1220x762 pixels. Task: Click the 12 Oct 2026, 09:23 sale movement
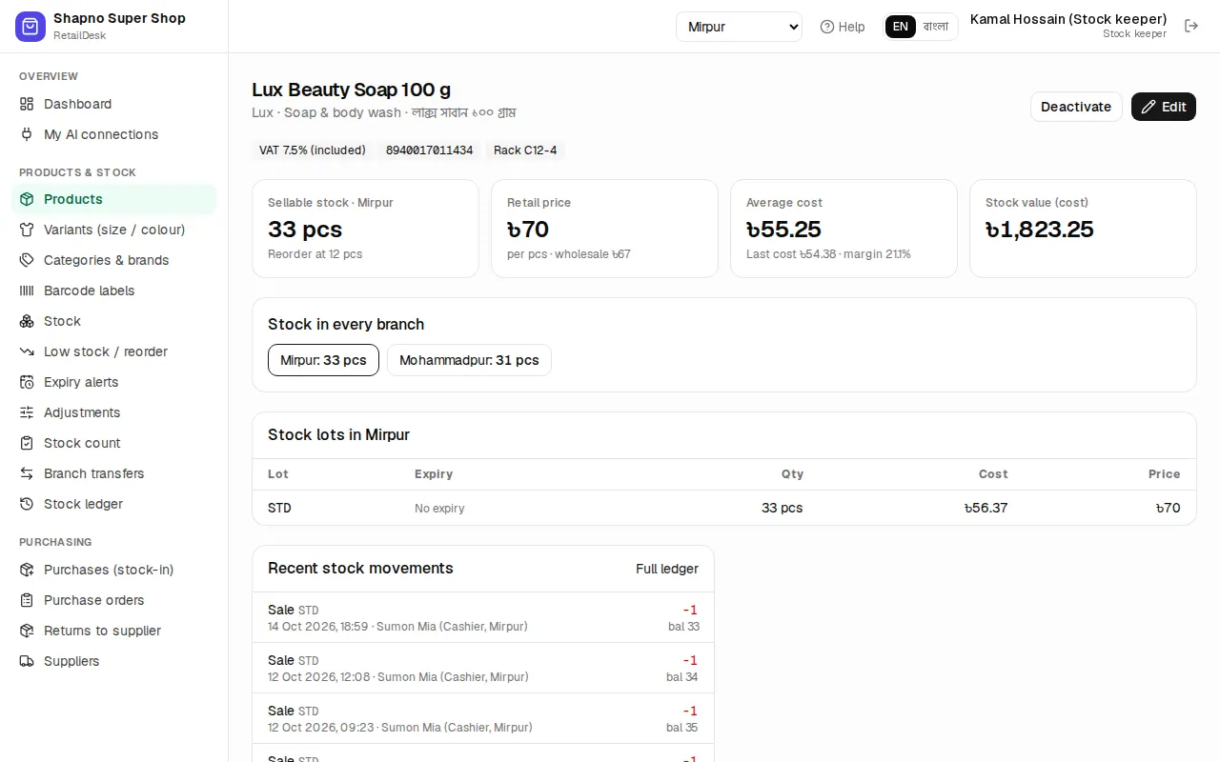pyautogui.click(x=483, y=718)
